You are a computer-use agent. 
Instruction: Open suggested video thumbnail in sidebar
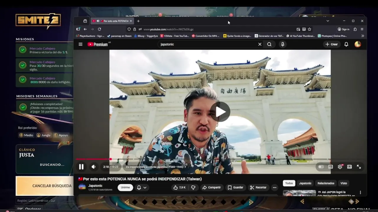[299, 193]
